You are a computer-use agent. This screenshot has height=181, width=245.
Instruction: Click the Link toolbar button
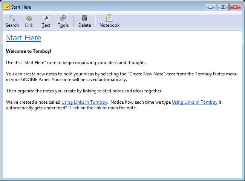click(x=29, y=21)
